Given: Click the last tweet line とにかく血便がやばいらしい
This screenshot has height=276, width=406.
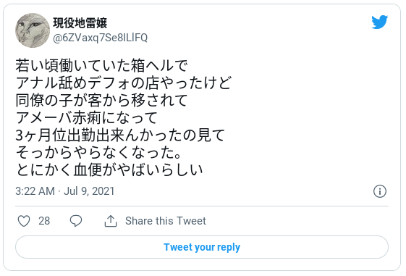Looking at the screenshot, I should pos(109,170).
